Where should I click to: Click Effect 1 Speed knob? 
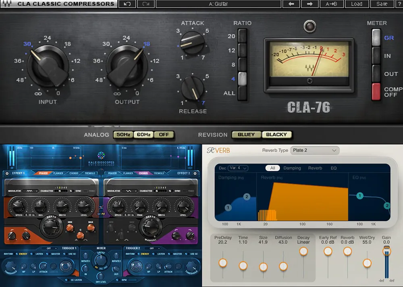point(18,206)
